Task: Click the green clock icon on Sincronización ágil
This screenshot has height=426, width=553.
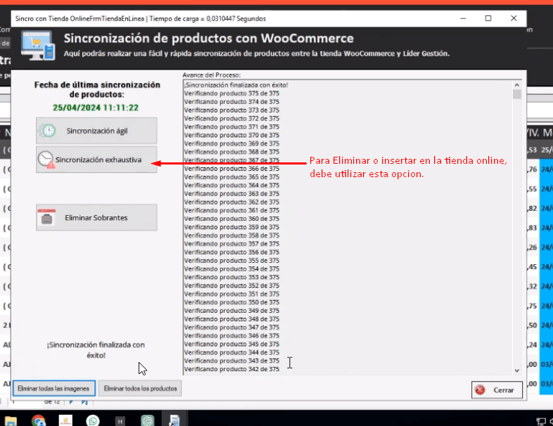Action: pos(48,131)
